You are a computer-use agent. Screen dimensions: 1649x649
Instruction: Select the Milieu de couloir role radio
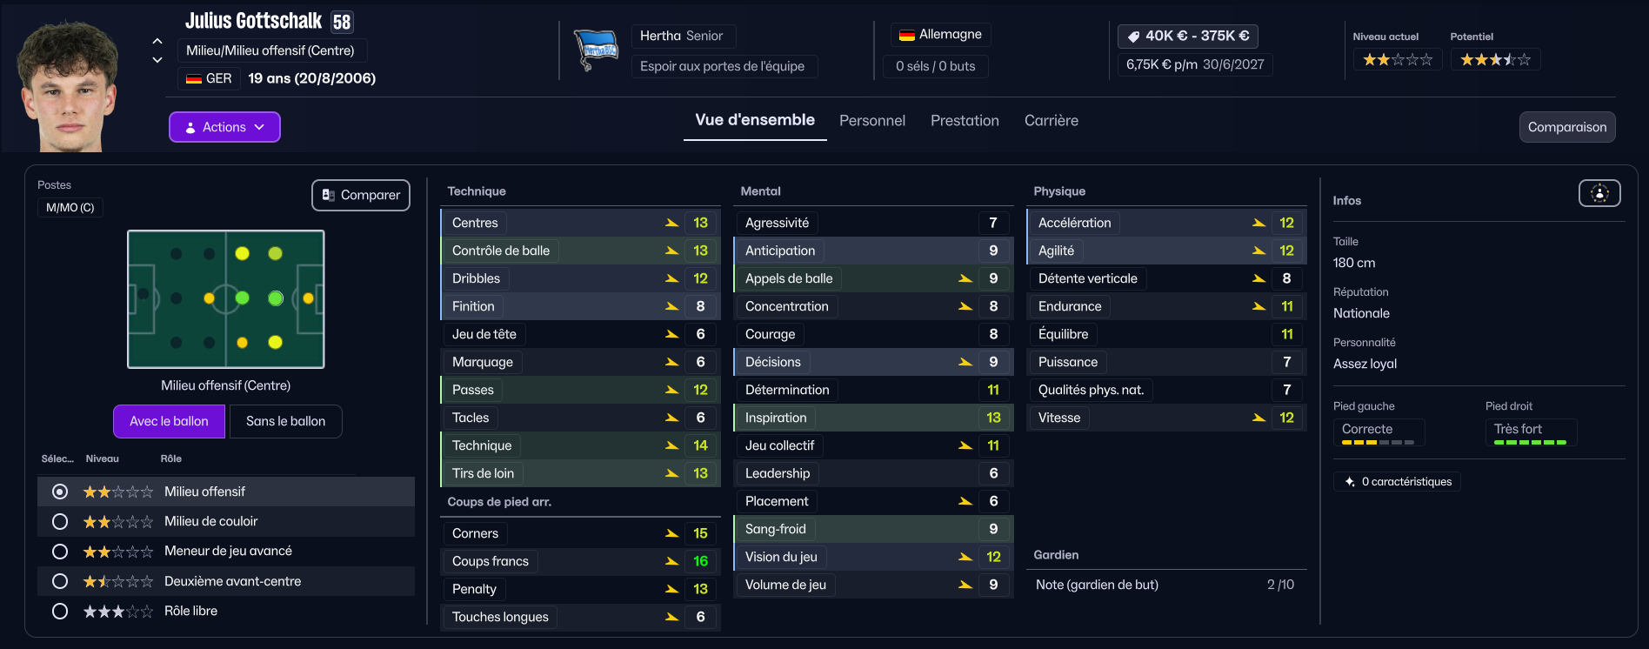[x=60, y=522]
